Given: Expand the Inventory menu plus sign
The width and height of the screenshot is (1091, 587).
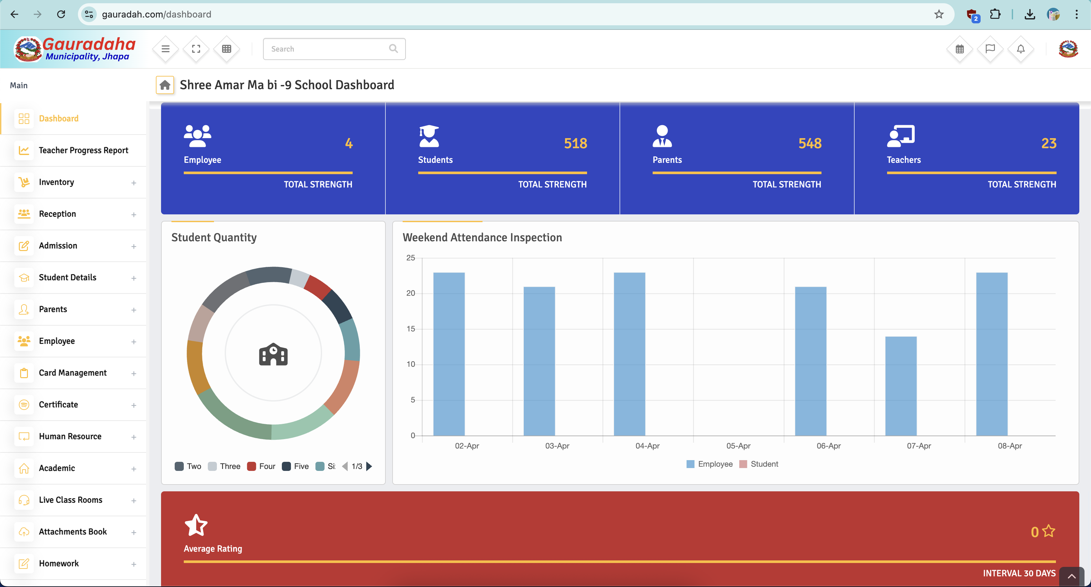Looking at the screenshot, I should [x=134, y=183].
